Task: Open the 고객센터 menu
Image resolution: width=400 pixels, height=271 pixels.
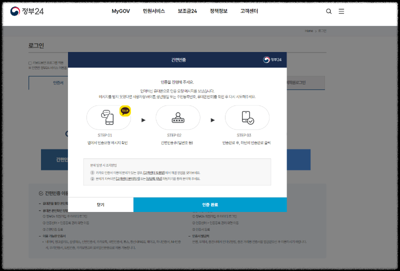Action: point(249,11)
